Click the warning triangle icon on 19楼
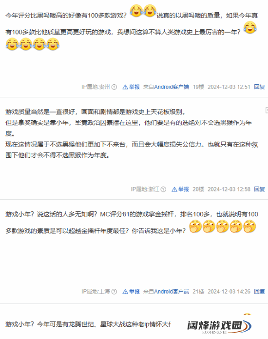 click(x=125, y=87)
